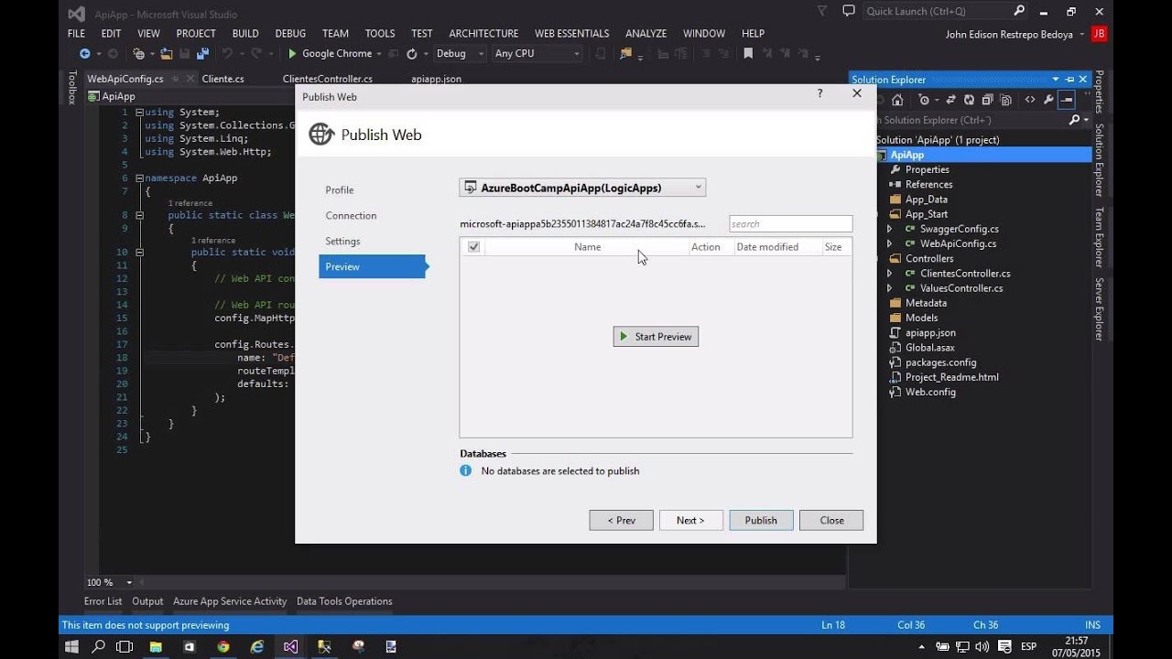Pin the WebApiConfig.cs tab

tap(176, 79)
